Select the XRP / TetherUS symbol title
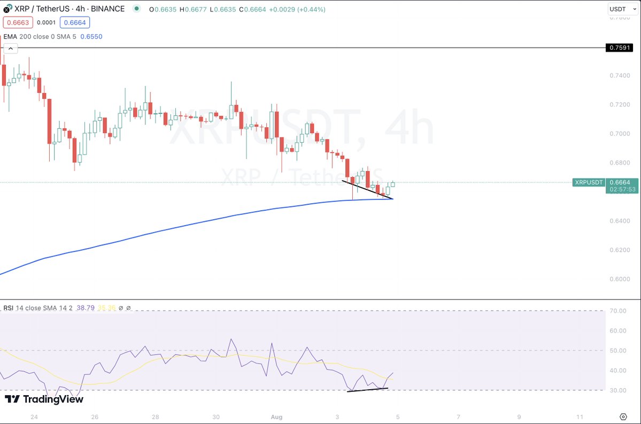The image size is (641, 424). click(69, 9)
